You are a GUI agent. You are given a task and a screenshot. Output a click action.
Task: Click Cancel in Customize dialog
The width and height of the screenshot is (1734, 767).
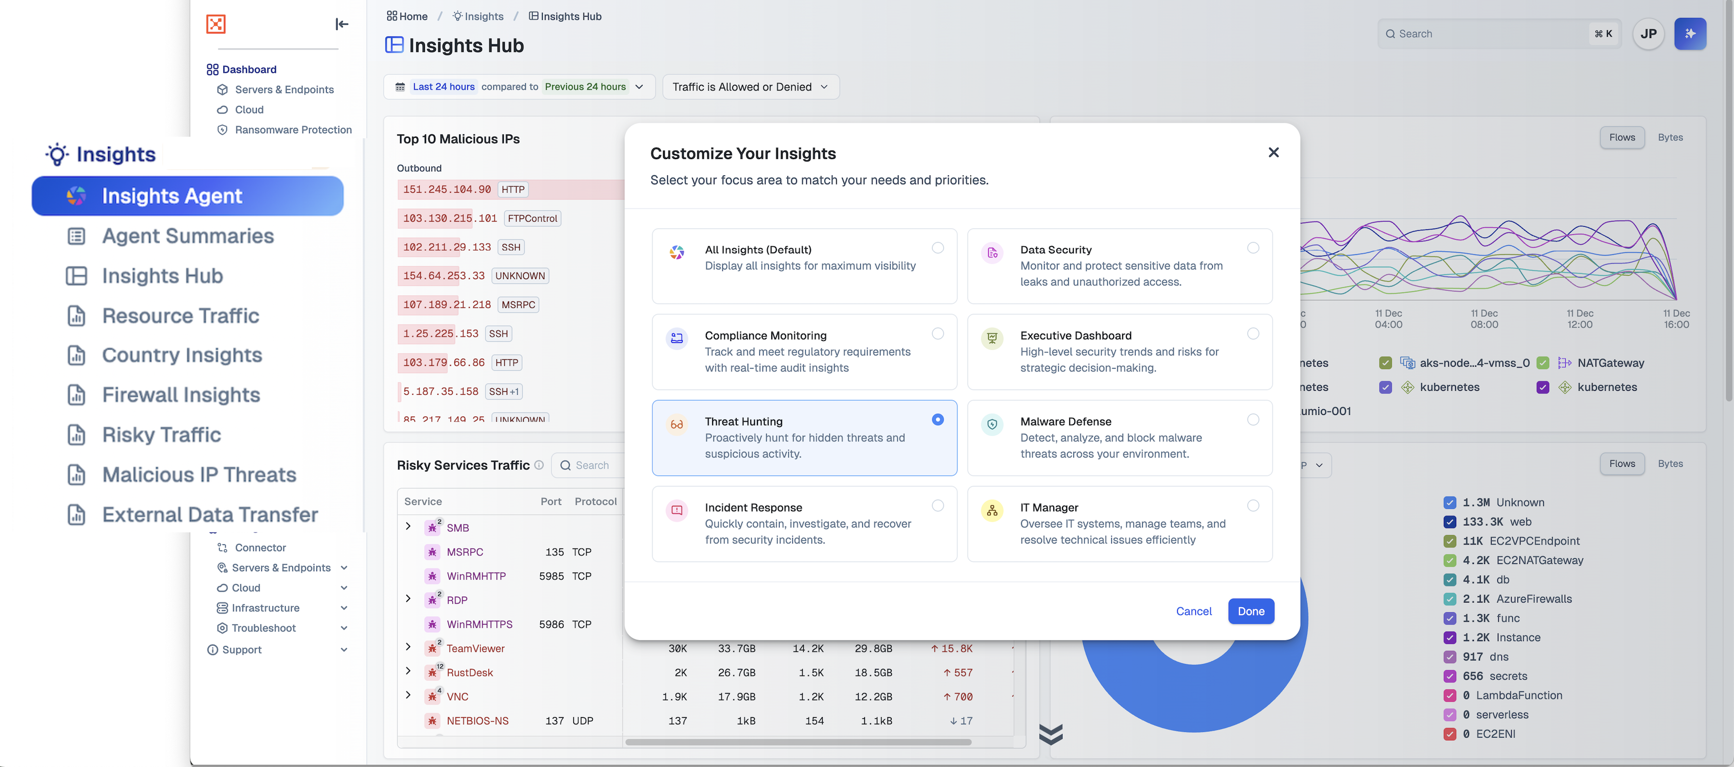tap(1193, 611)
